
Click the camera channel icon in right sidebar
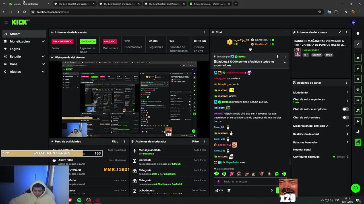(x=358, y=110)
